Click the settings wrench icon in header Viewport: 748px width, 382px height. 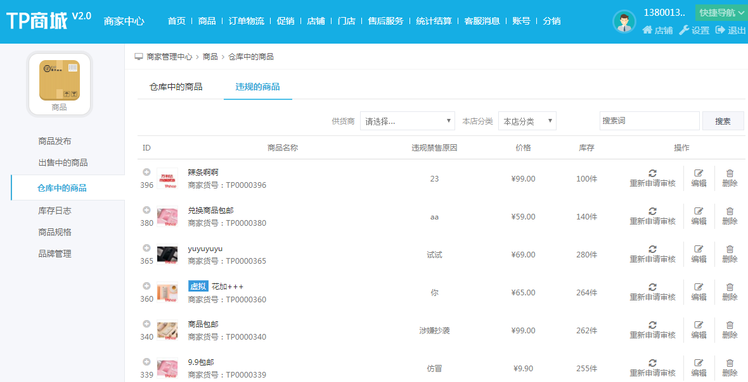click(x=684, y=30)
